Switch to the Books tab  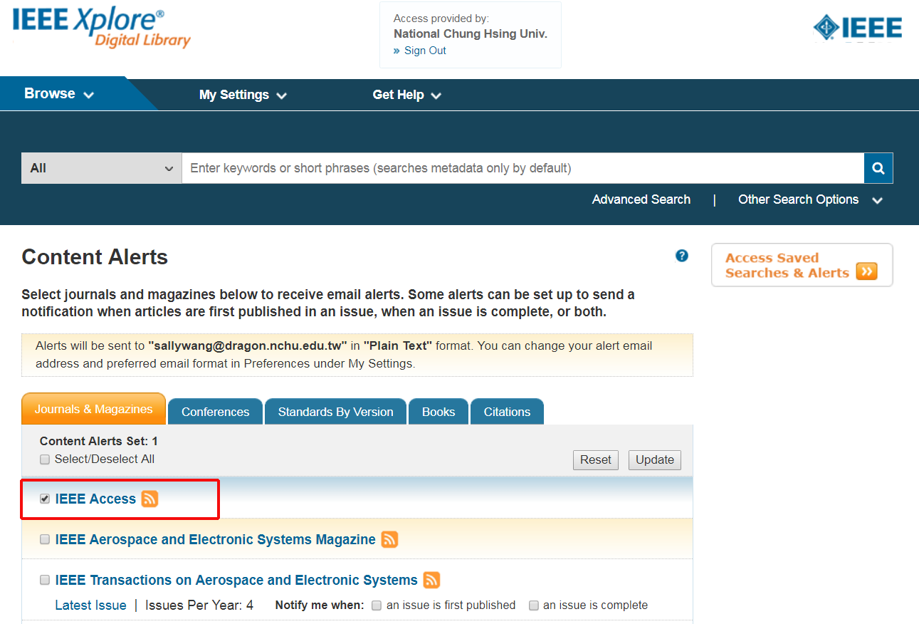click(x=439, y=412)
